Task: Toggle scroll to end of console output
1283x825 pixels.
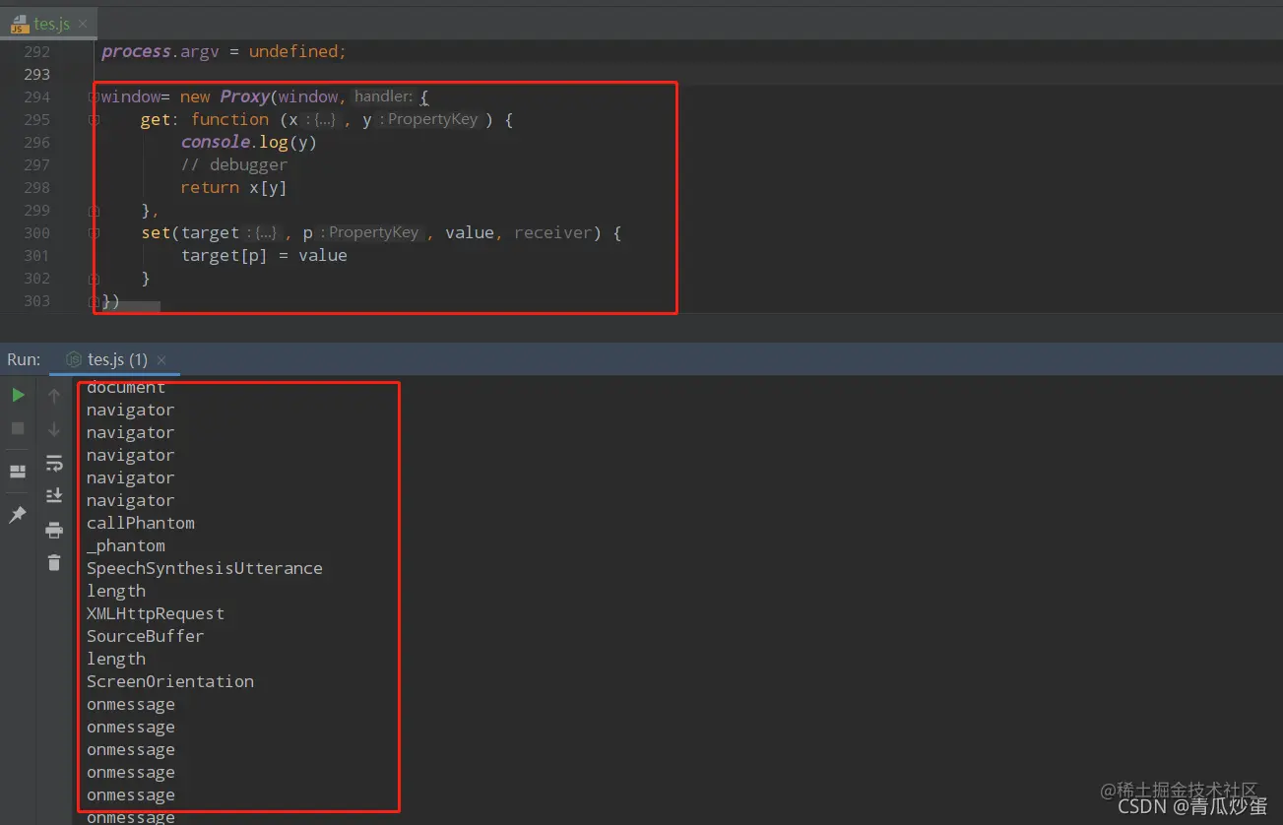Action: 54,496
